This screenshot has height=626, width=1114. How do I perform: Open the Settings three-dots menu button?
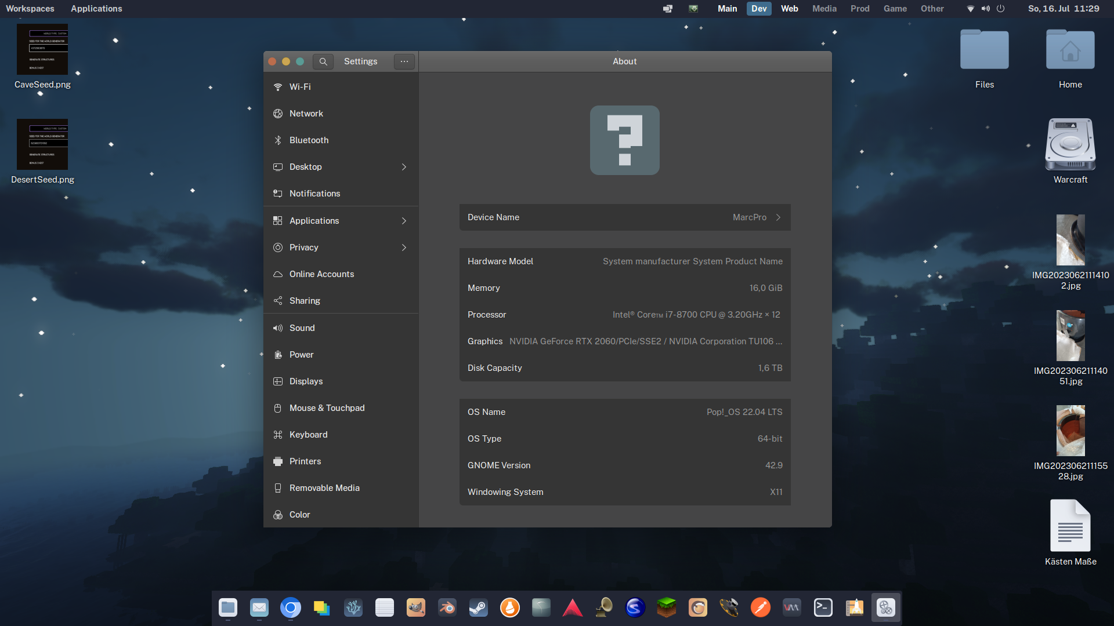(x=404, y=61)
